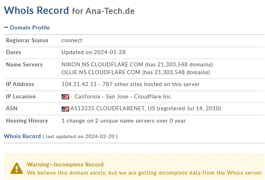This screenshot has height=180, width=265.
Task: Click '787 other sites hosted on this server'
Action: coord(151,84)
